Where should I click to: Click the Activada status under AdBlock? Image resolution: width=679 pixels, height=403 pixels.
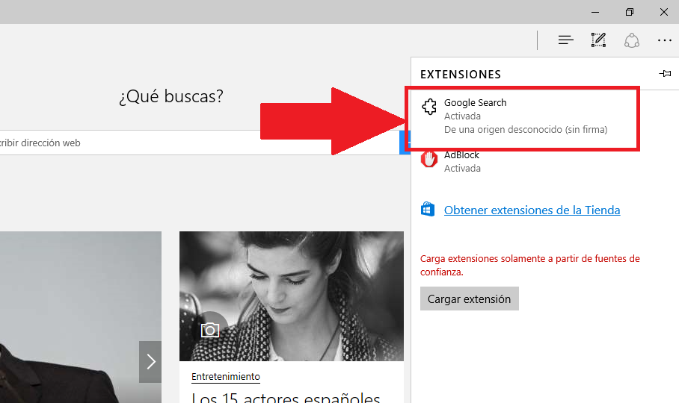(462, 169)
